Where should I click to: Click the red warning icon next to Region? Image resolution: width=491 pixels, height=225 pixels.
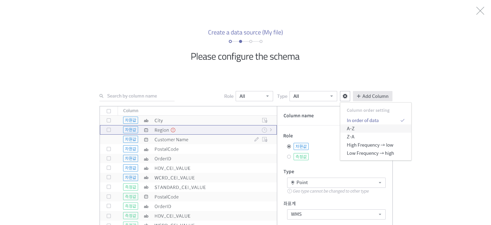(x=173, y=130)
